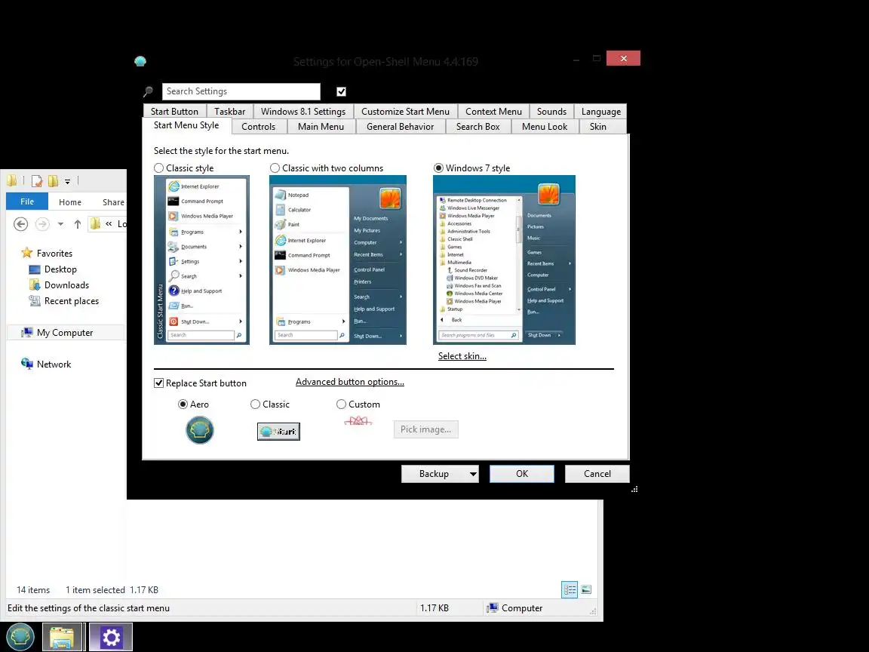Image resolution: width=869 pixels, height=652 pixels.
Task: Click the Search Settings input field
Action: point(241,91)
